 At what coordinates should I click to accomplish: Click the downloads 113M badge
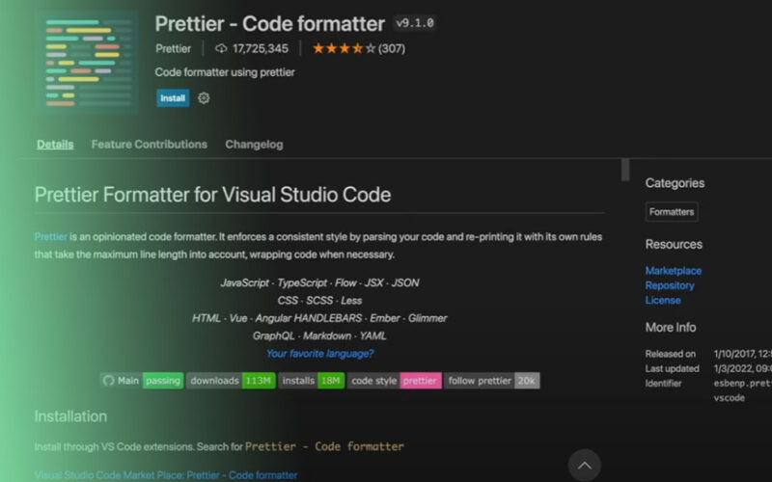point(231,380)
